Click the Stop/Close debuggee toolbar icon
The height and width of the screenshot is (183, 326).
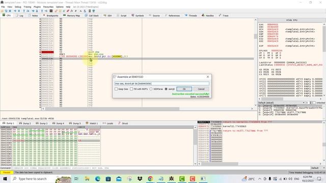(x=10, y=11)
